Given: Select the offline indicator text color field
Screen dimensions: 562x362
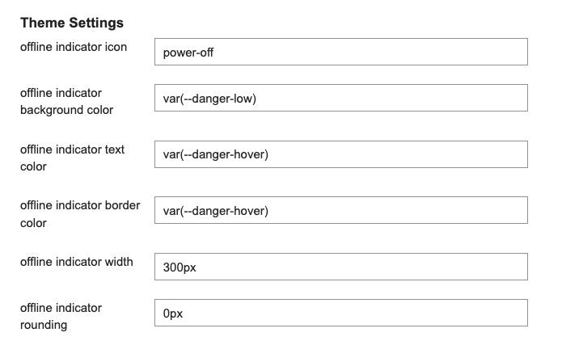Looking at the screenshot, I should [341, 154].
